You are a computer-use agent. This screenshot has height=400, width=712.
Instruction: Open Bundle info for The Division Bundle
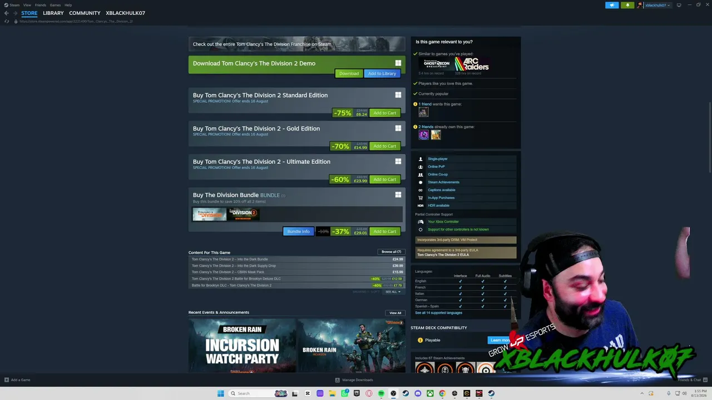(299, 231)
